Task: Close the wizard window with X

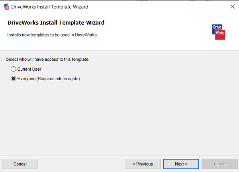Action: coord(233,7)
